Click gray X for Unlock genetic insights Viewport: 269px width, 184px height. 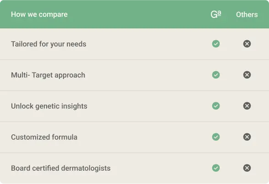tap(247, 106)
